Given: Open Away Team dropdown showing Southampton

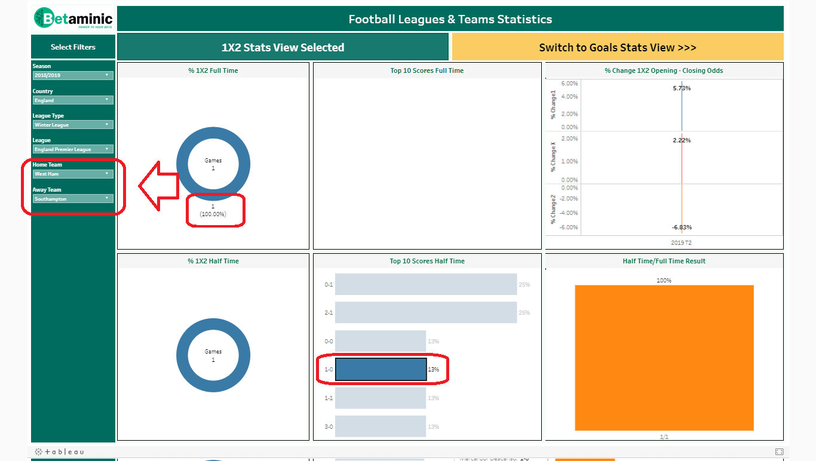Looking at the screenshot, I should click(73, 199).
